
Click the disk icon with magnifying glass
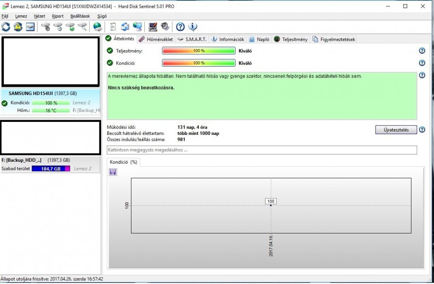[x=82, y=27]
